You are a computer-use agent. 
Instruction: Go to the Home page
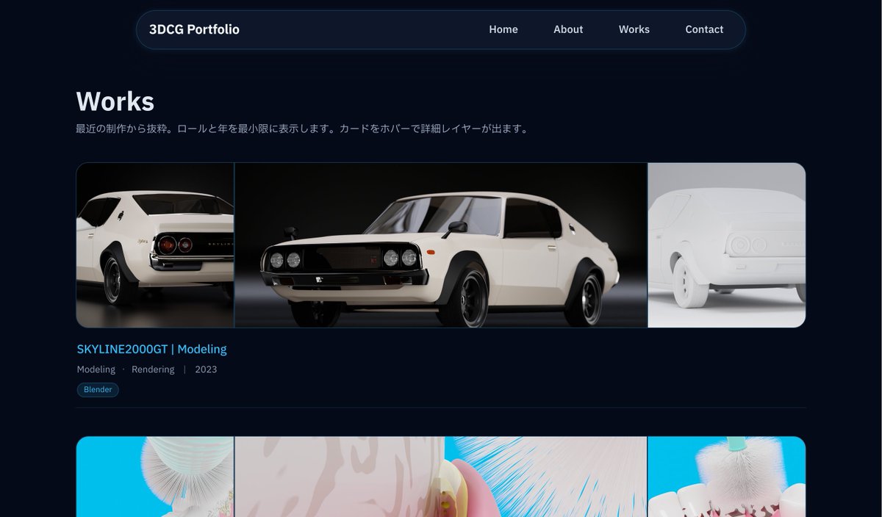click(x=503, y=29)
